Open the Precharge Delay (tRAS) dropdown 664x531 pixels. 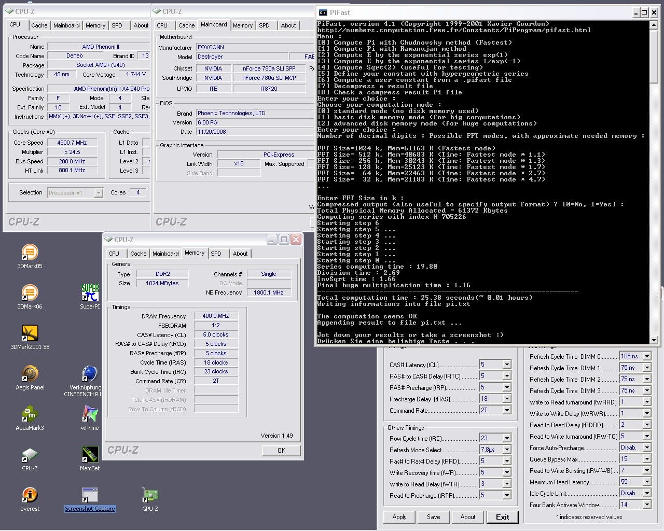point(507,399)
